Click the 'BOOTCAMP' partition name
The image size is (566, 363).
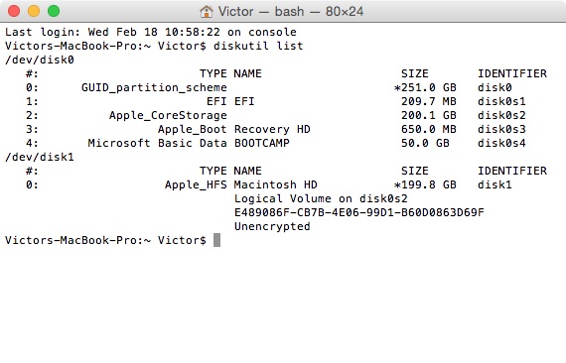point(262,143)
